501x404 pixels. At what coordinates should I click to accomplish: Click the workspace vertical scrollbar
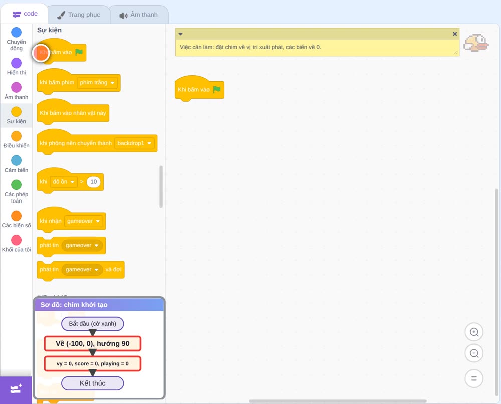(x=496, y=293)
